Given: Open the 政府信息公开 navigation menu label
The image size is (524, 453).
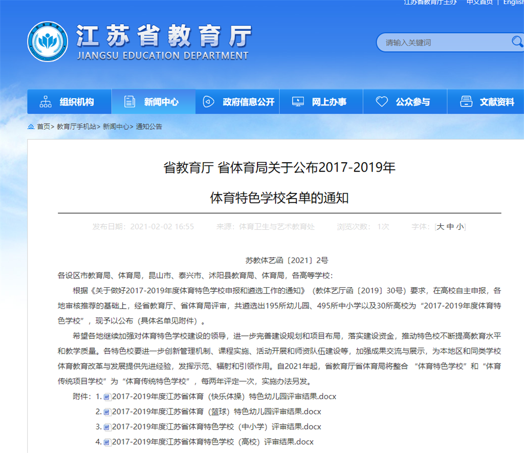Looking at the screenshot, I should 249,102.
